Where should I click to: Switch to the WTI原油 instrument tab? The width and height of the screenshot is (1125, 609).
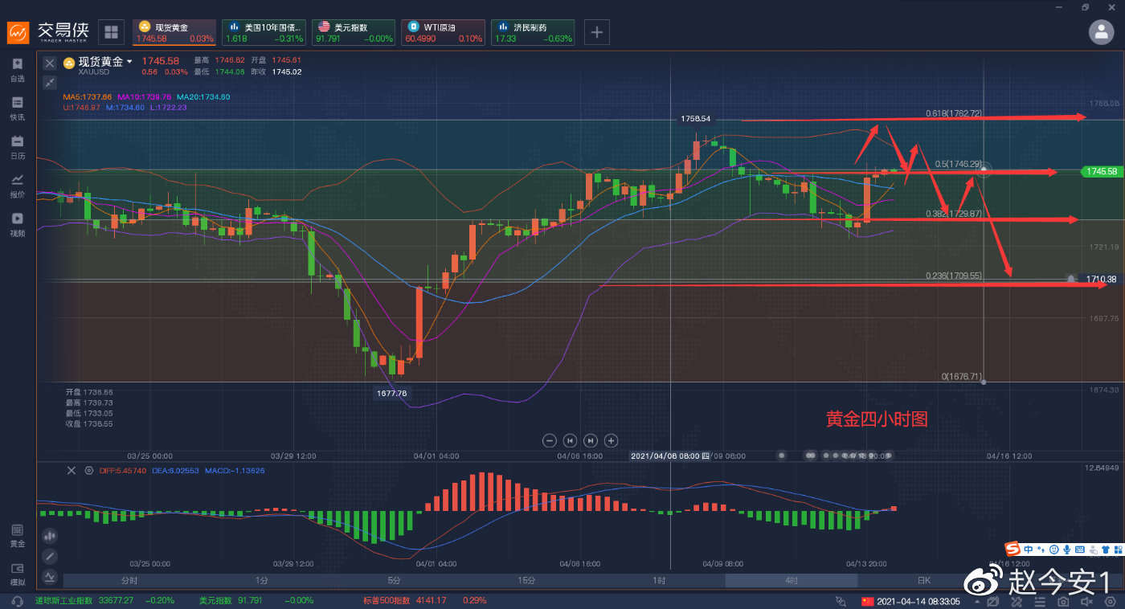pos(444,32)
